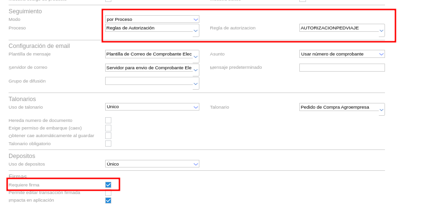Expand Servidor de correo dropdown
The width and height of the screenshot is (444, 204).
196,71
